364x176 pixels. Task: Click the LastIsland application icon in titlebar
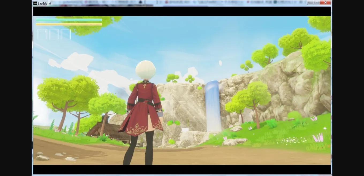point(35,3)
